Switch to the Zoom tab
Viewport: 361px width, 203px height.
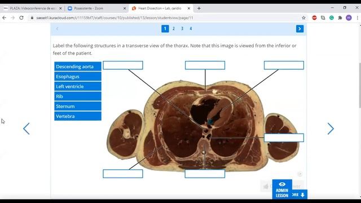point(96,8)
